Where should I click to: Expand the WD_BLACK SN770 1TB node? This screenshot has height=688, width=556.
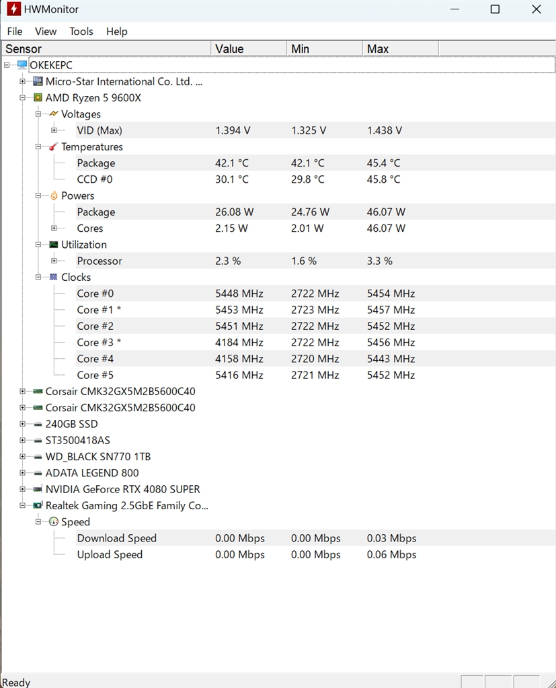pyautogui.click(x=22, y=456)
